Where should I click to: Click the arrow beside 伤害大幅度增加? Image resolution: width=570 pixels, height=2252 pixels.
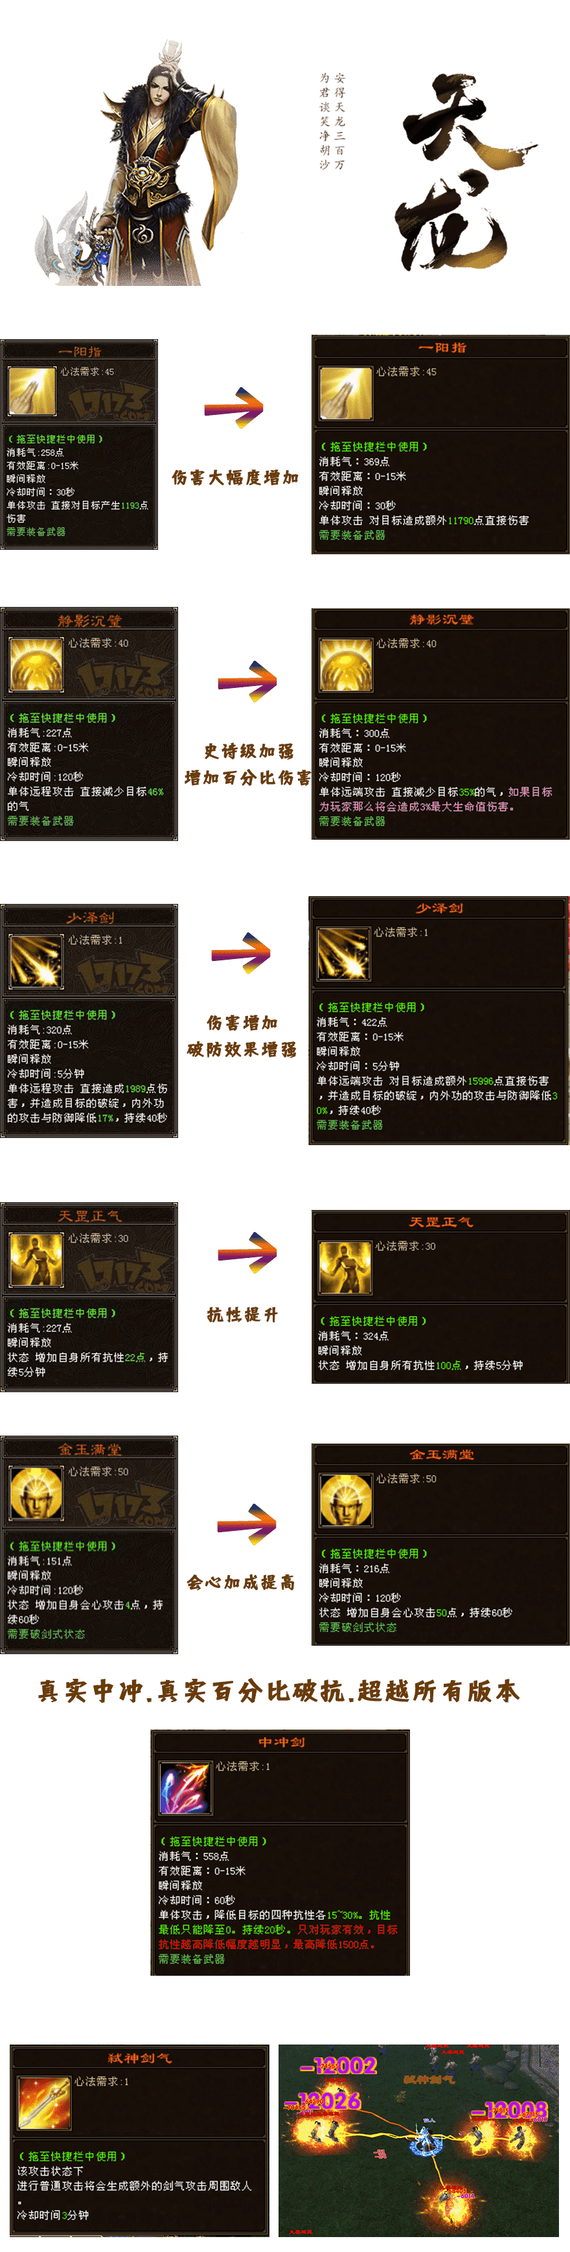click(234, 407)
